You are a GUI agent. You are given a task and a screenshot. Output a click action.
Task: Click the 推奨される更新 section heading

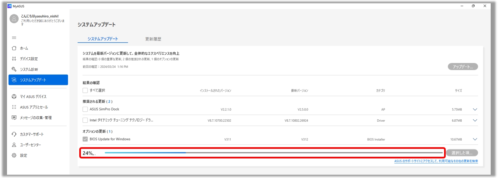point(98,101)
